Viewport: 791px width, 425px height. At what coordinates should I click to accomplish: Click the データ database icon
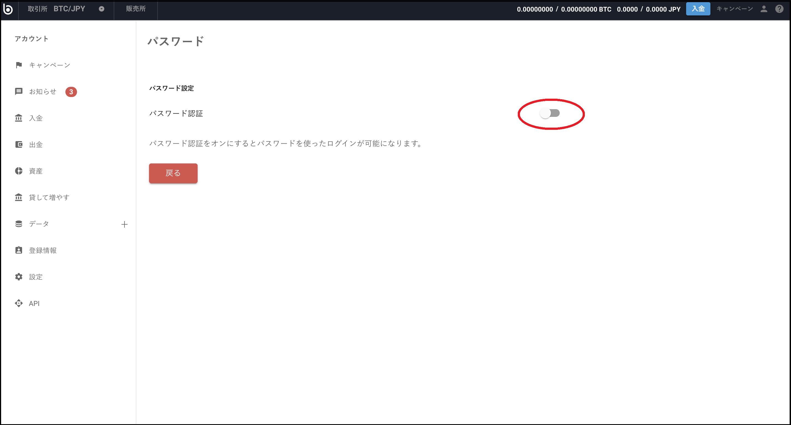coord(19,224)
